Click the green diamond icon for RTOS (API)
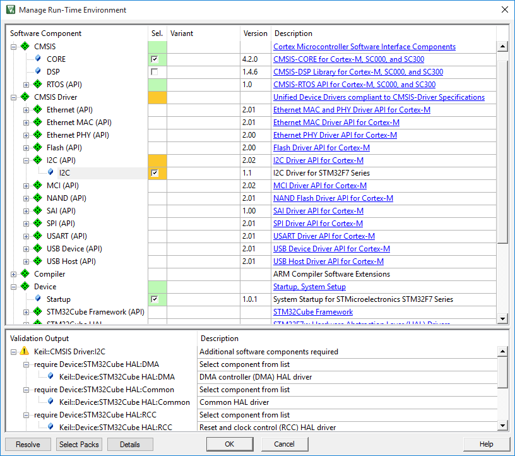Viewport: 515px width, 456px height. pos(38,84)
